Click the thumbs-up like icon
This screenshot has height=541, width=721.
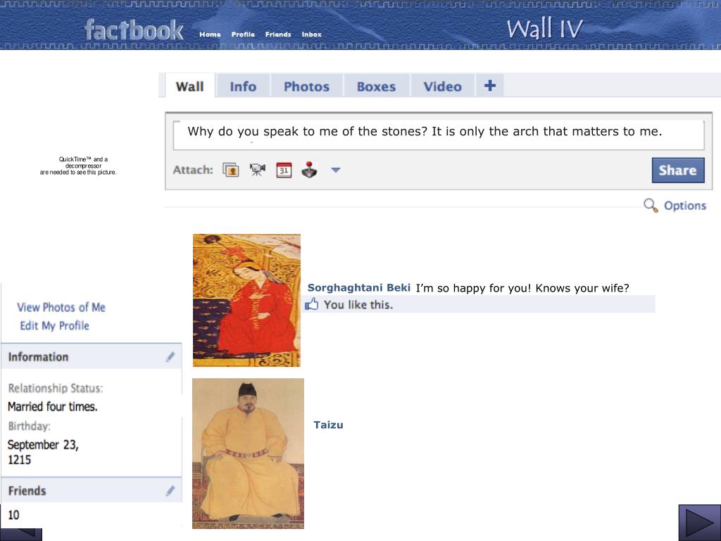[312, 304]
